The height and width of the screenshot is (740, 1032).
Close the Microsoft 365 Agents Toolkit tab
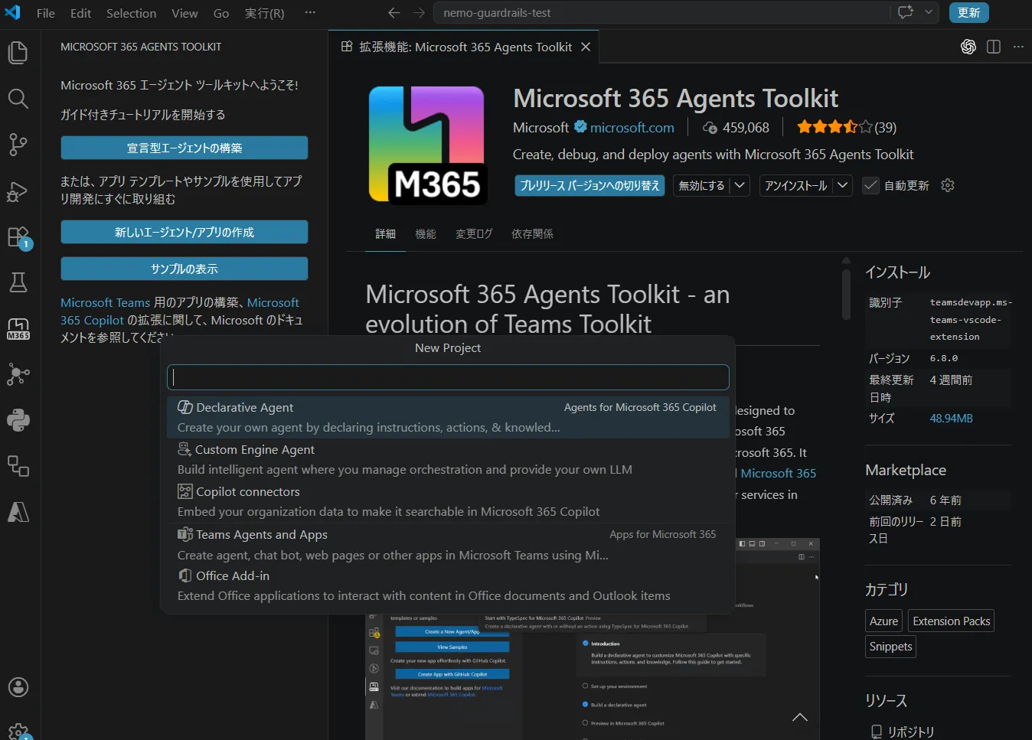pyautogui.click(x=586, y=47)
